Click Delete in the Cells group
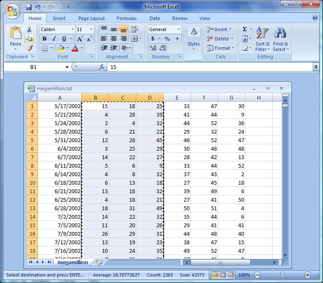 click(x=220, y=39)
